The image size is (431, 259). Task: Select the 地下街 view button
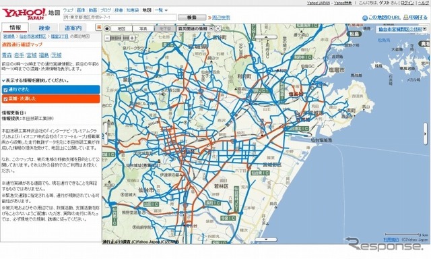click(x=165, y=28)
